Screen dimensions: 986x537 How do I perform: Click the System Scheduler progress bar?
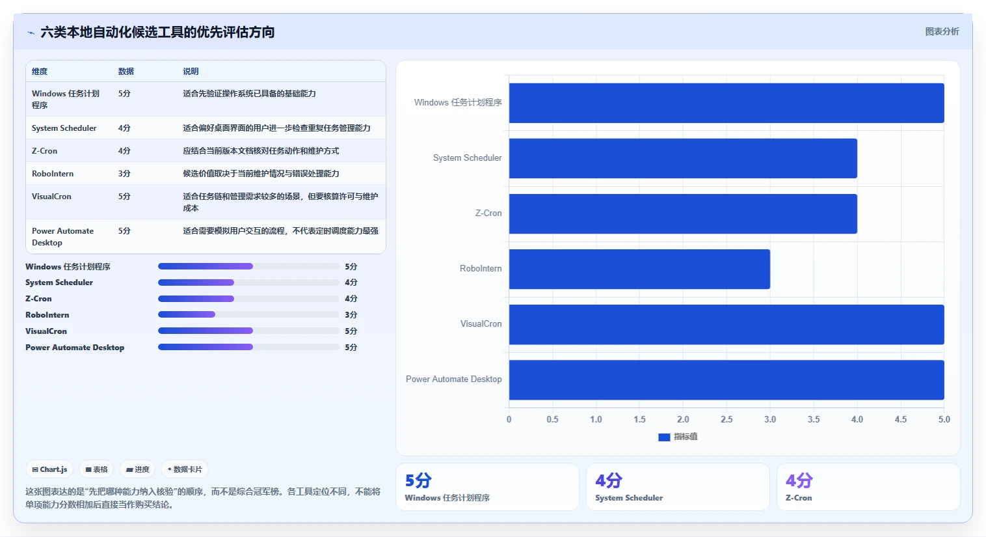(248, 282)
